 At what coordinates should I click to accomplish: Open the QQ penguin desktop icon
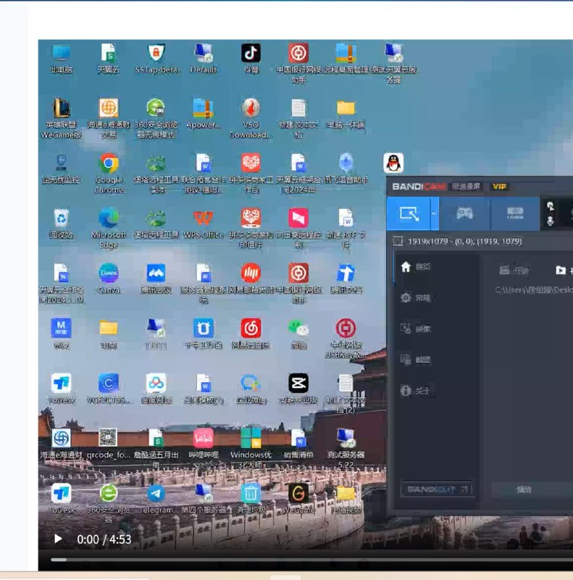tap(393, 162)
